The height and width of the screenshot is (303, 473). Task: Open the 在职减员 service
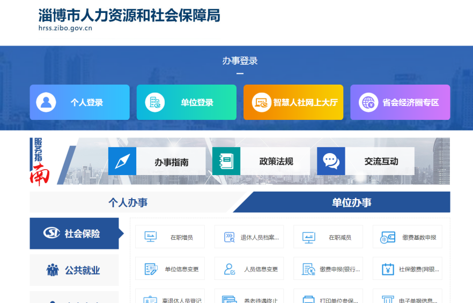328,237
